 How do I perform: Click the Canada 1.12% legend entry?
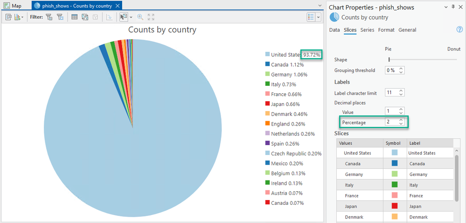coord(285,64)
